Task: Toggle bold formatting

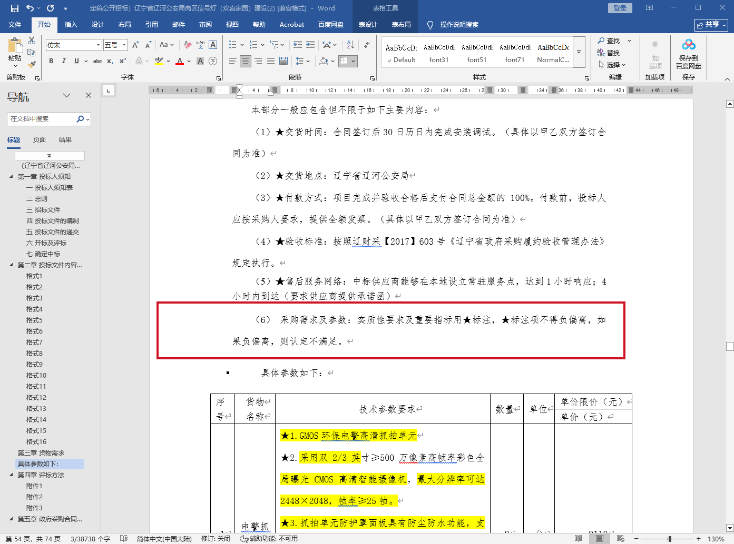Action: click(51, 61)
